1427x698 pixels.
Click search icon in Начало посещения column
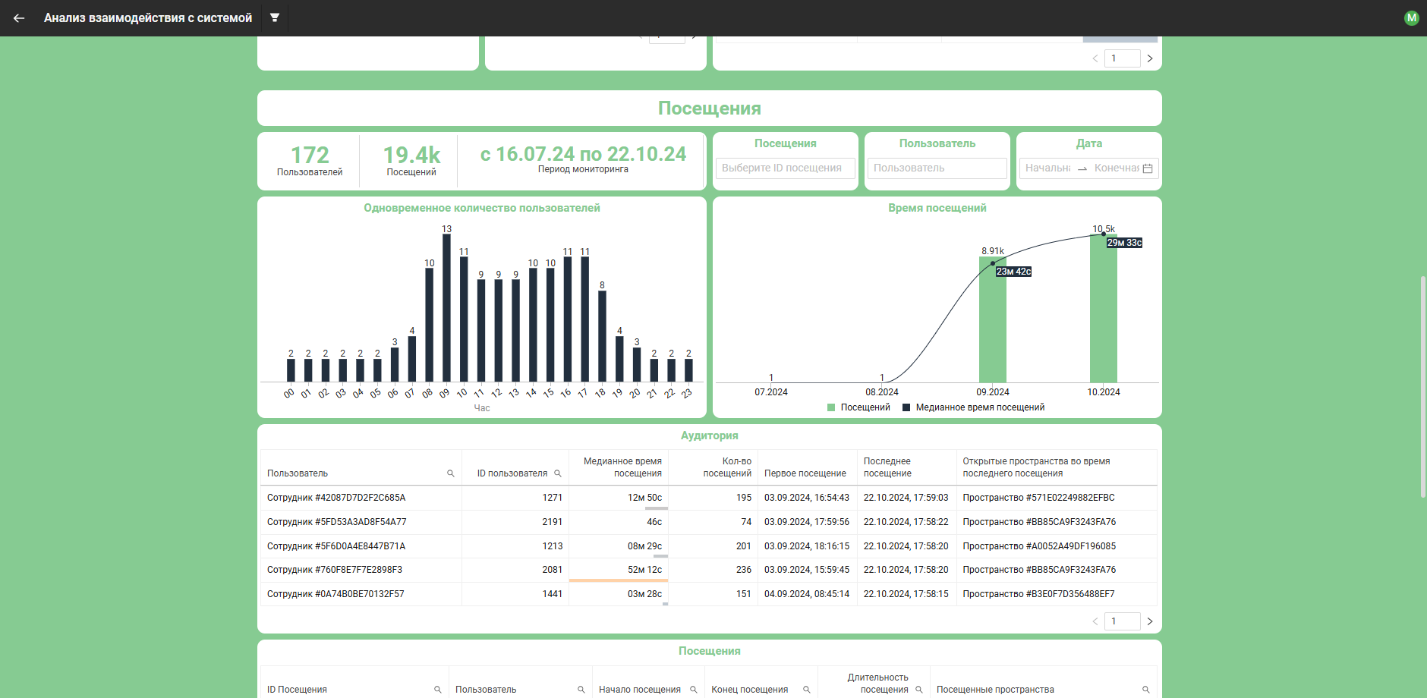coord(694,690)
